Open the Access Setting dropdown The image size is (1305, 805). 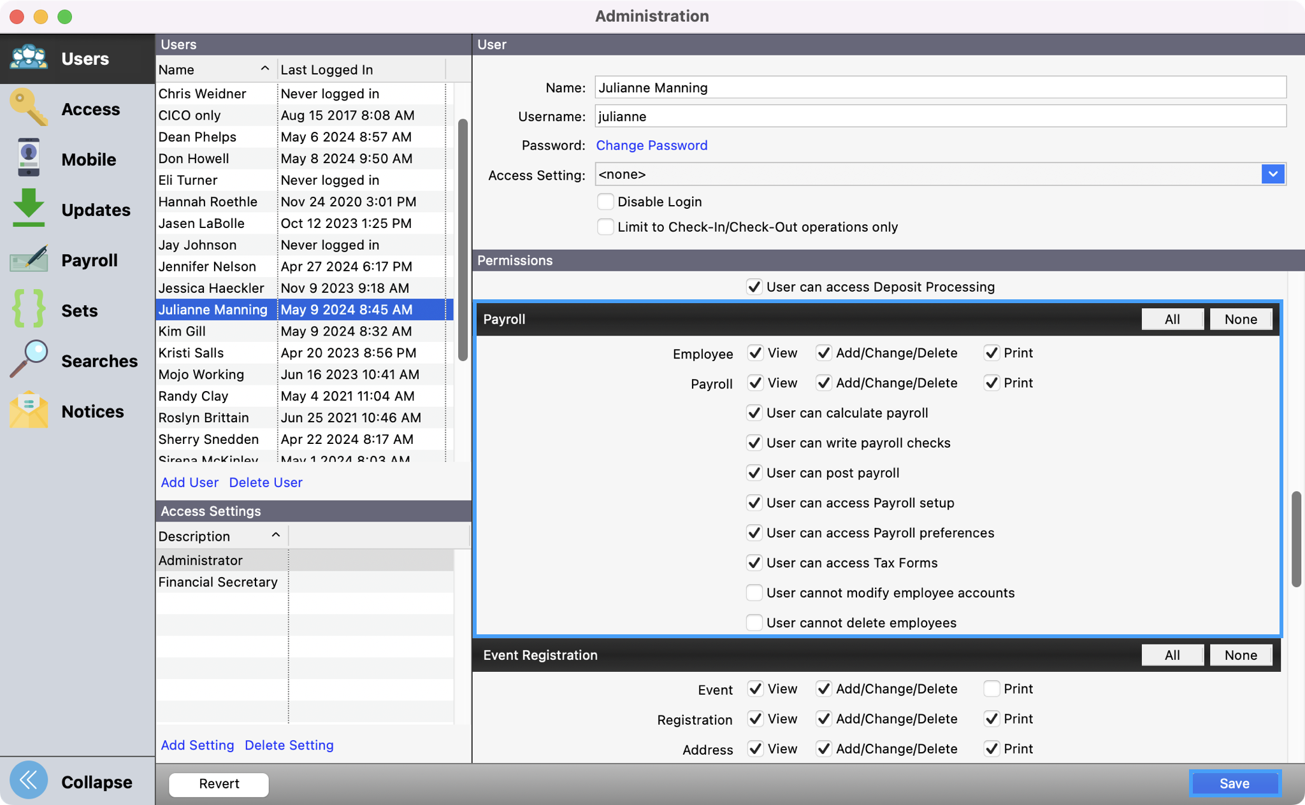[x=1273, y=175]
